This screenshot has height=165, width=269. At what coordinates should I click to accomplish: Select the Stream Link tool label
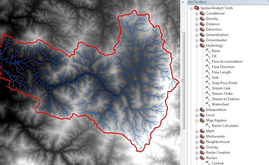pos(221,88)
